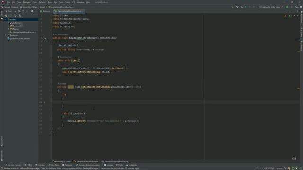The height and width of the screenshot is (170, 303).
Task: Click the Search Everywhere magnifier icon
Action: coord(296,7)
